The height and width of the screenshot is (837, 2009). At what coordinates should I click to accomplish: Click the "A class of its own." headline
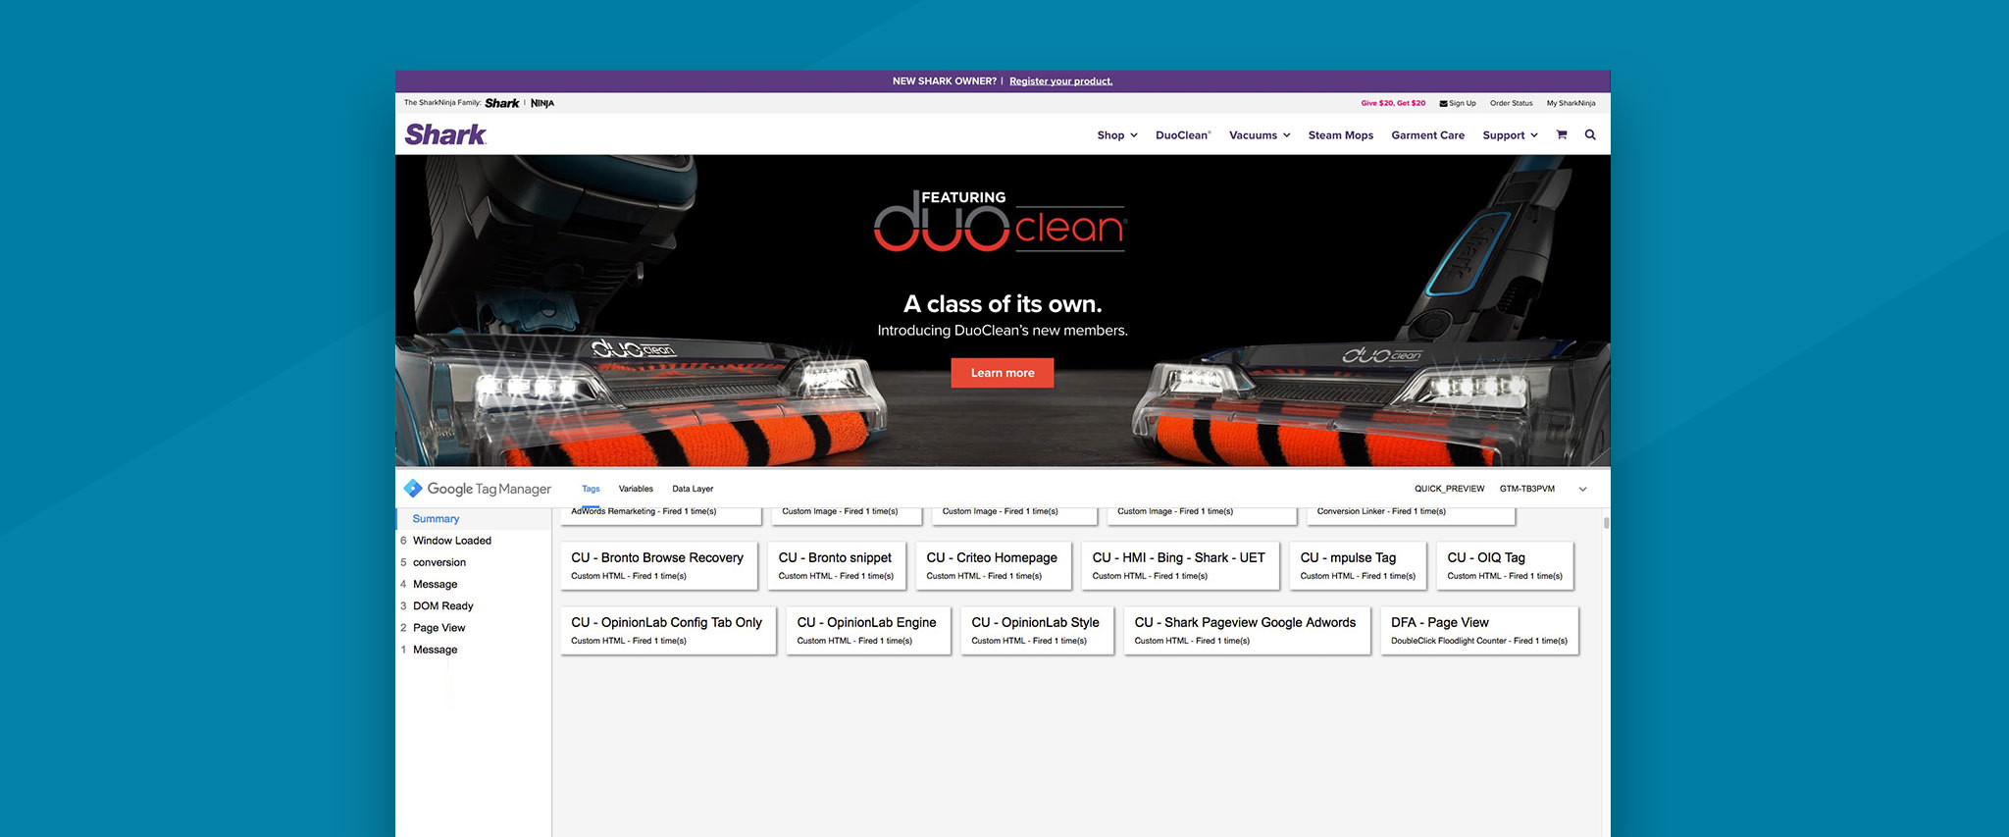[1003, 304]
